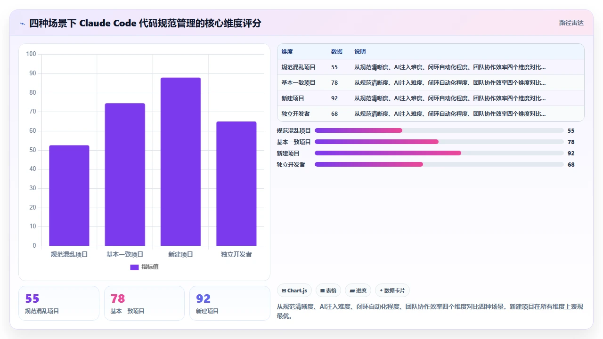The image size is (603, 339).
Task: Click the description in the 独立开发者 row
Action: [450, 114]
